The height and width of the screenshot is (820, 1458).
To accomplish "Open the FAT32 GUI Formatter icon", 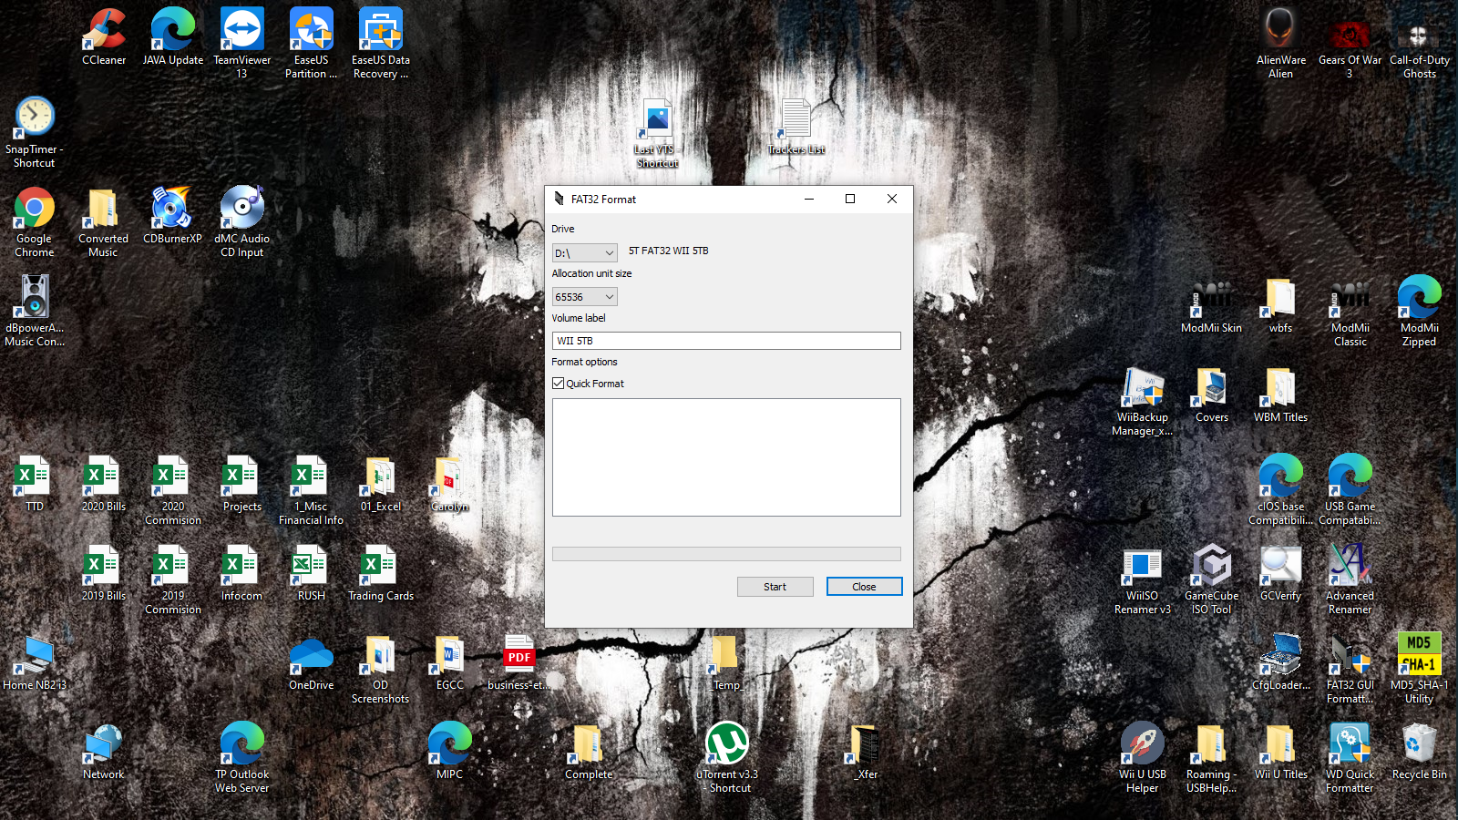I will click(1350, 654).
